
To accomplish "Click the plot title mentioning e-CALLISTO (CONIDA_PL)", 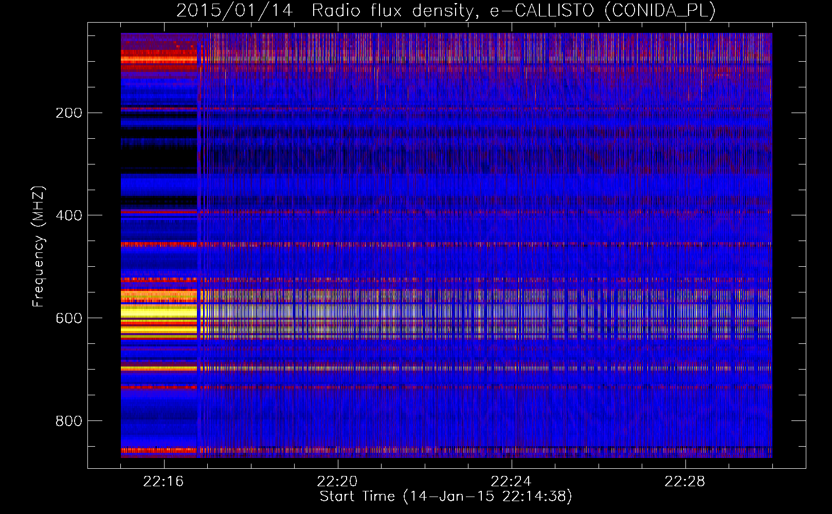I will pos(446,11).
